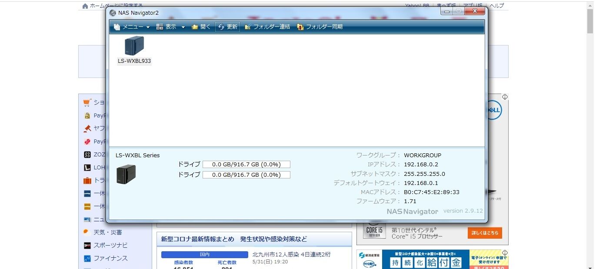
Task: Click the LOHACO L icon in sidebar
Action: point(87,168)
